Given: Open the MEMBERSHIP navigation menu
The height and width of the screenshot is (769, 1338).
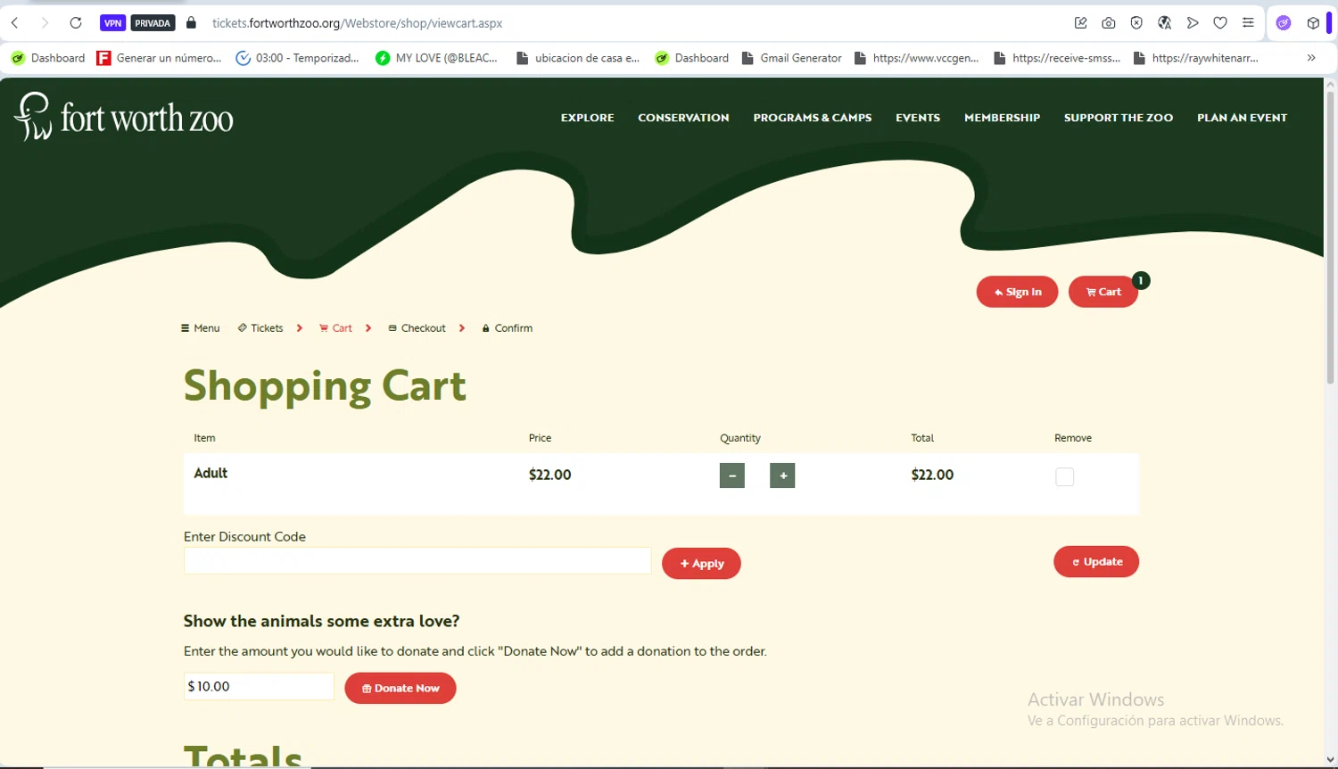Looking at the screenshot, I should [x=1002, y=118].
